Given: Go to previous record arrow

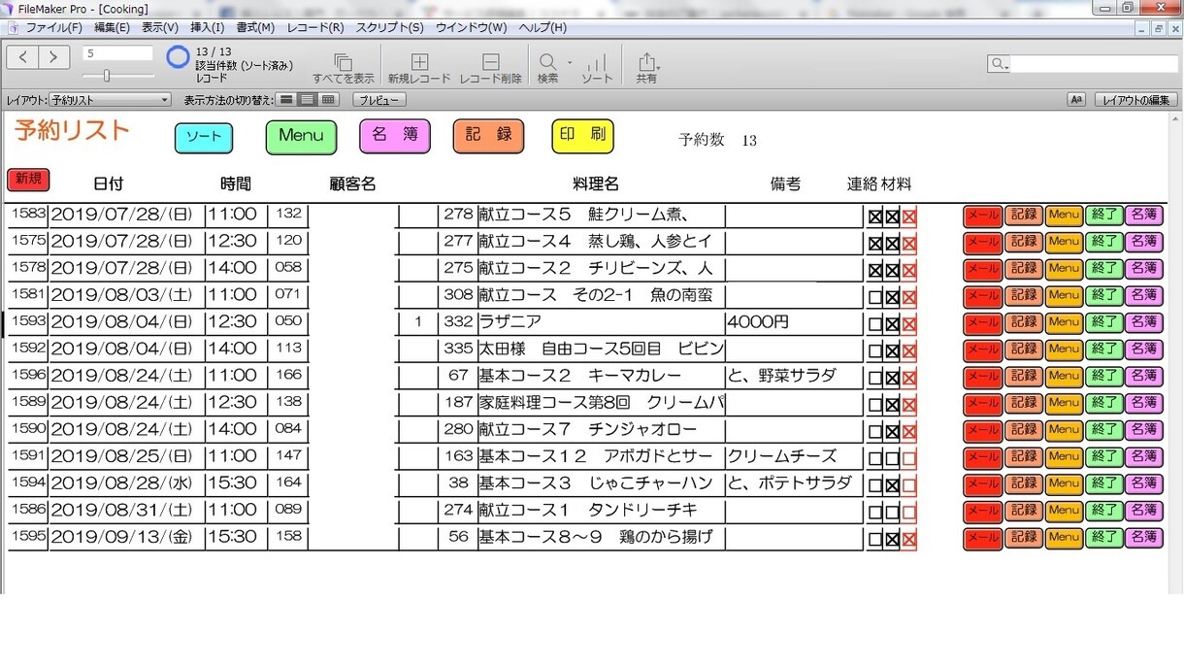Looking at the screenshot, I should [22, 57].
